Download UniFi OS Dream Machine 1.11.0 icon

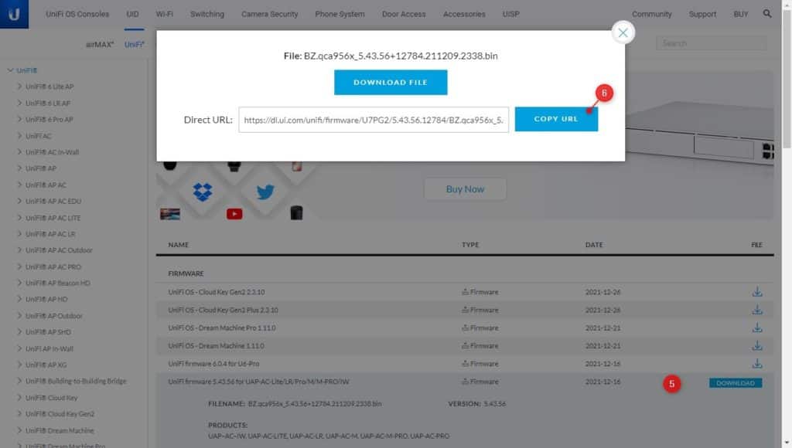tap(756, 345)
